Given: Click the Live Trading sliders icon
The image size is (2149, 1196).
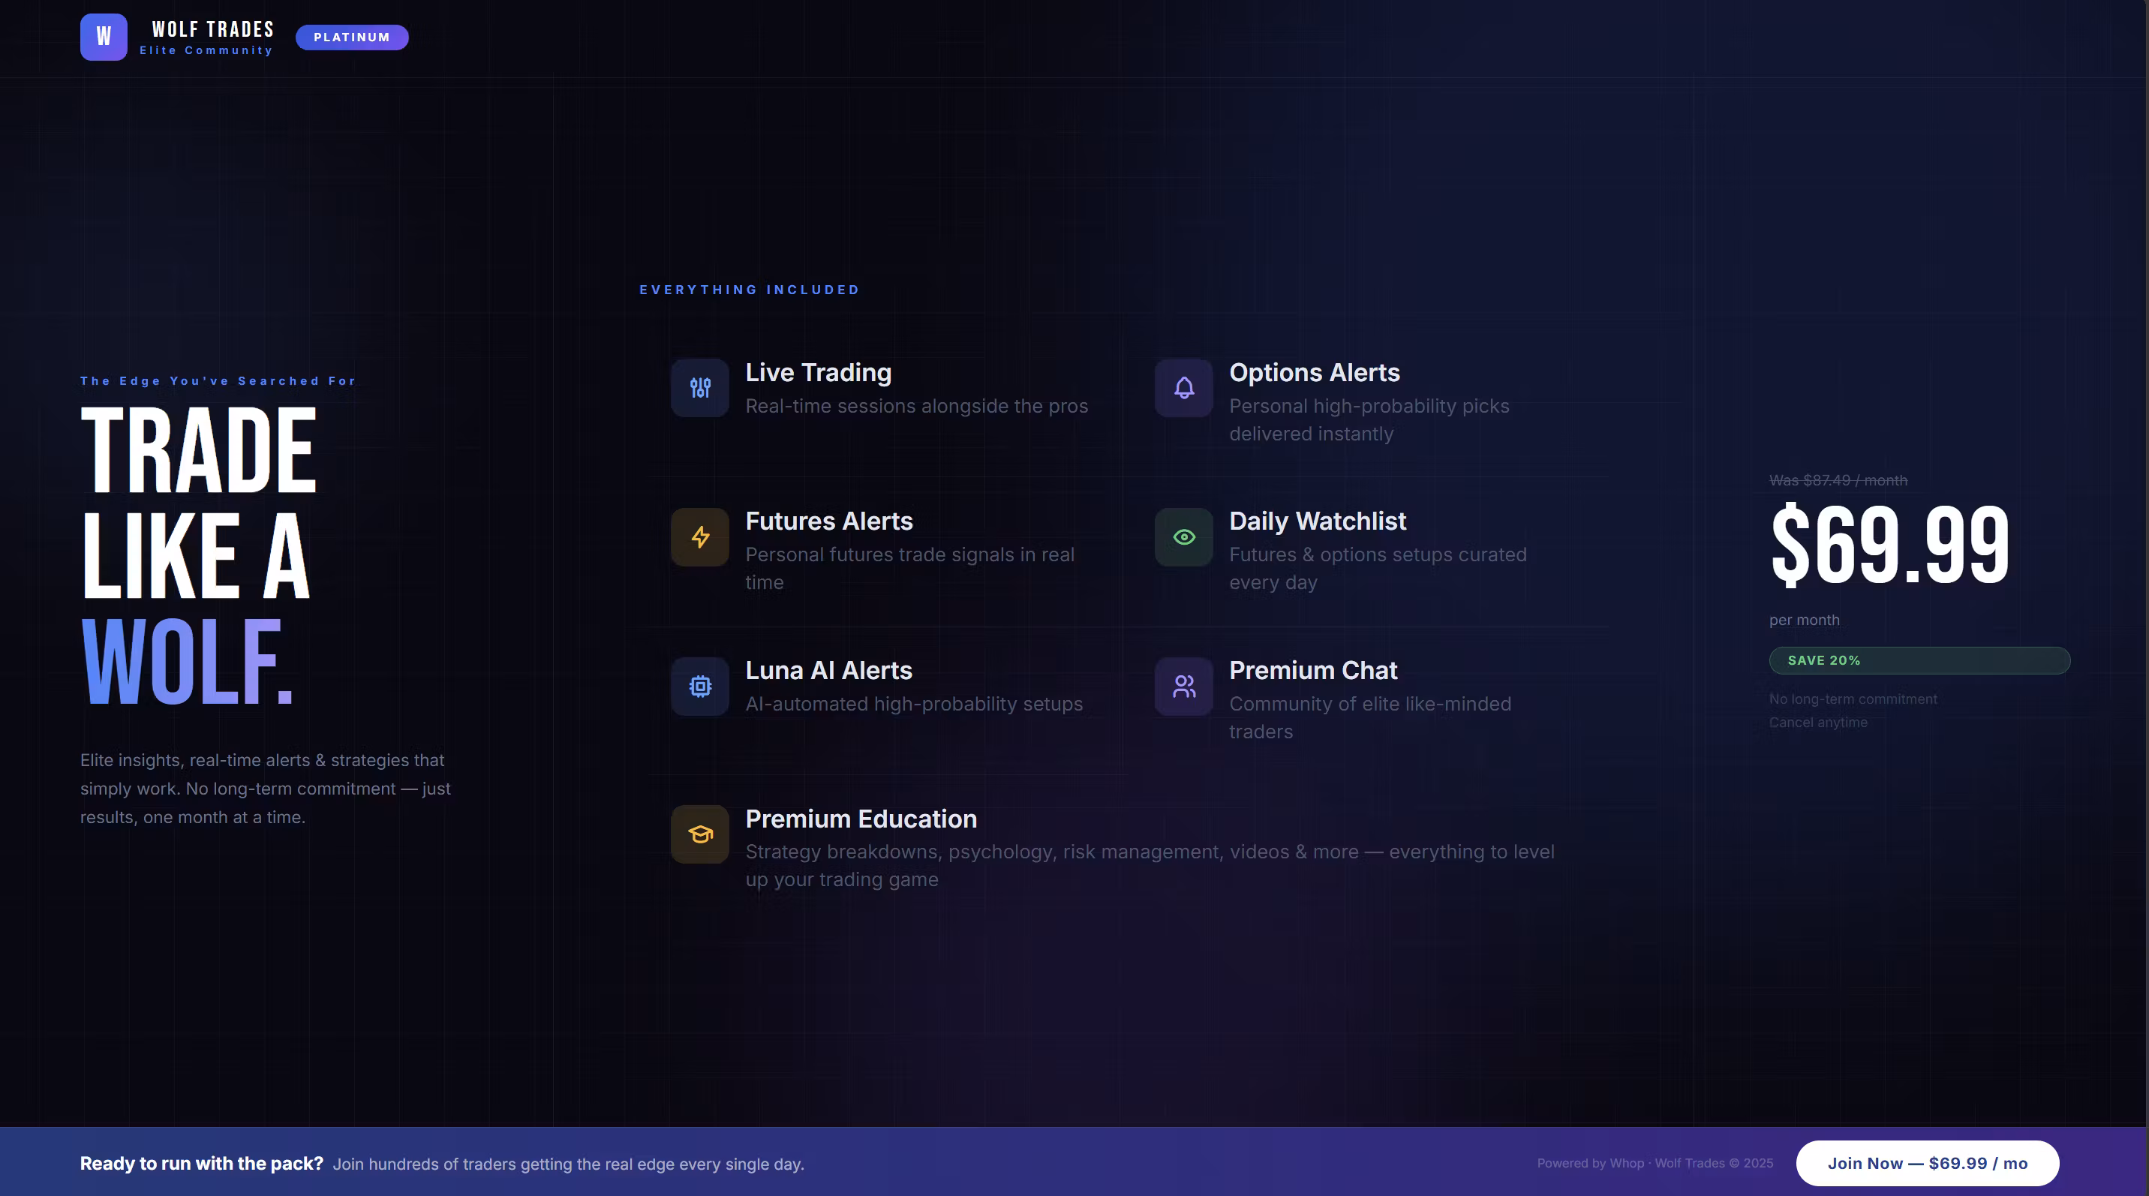Looking at the screenshot, I should pos(700,388).
